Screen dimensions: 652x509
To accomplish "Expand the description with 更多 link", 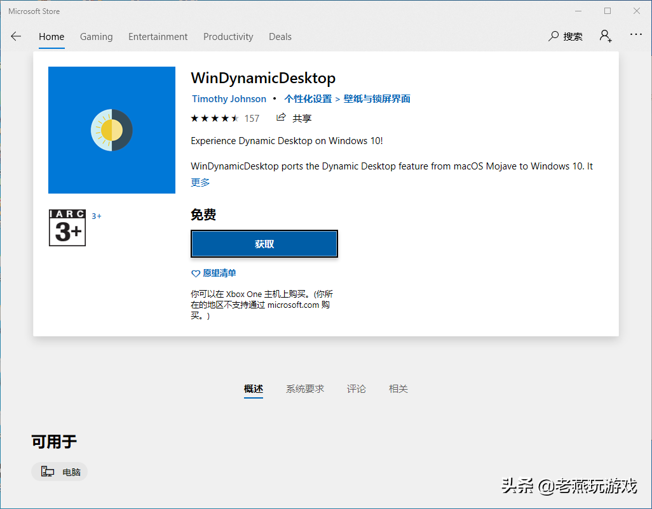I will point(200,182).
